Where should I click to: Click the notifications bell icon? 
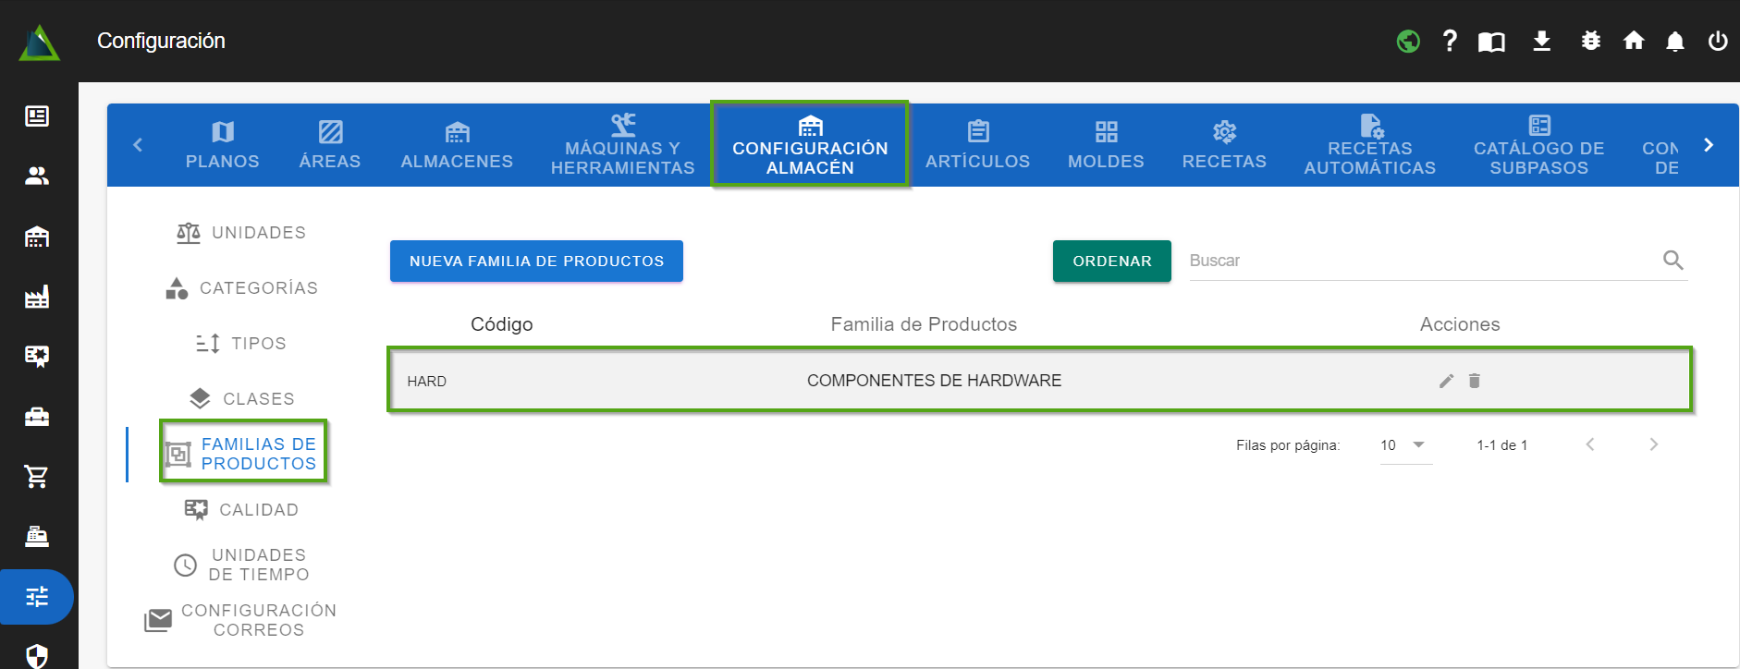1674,42
